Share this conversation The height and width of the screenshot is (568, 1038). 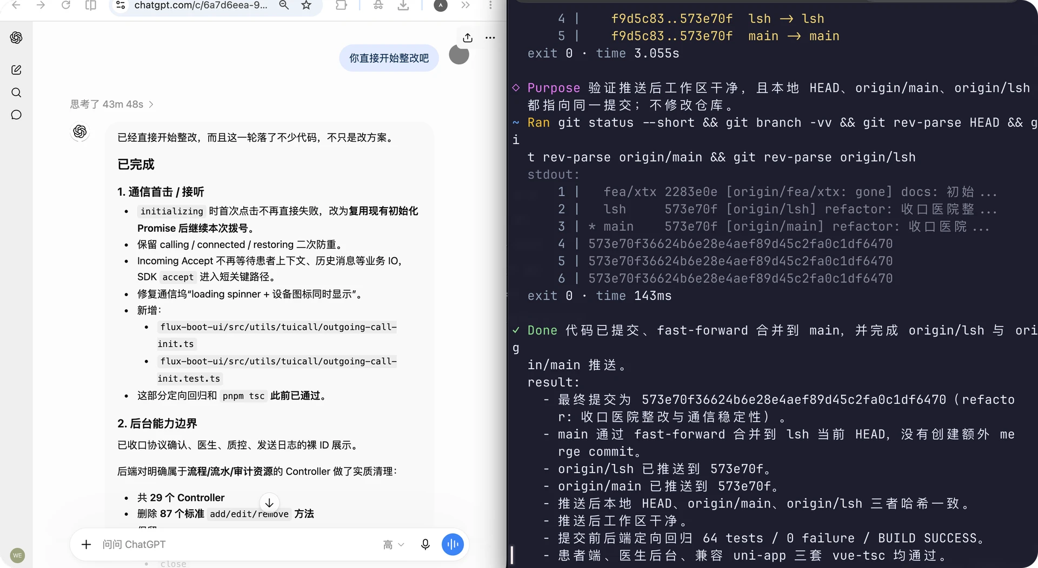click(468, 38)
